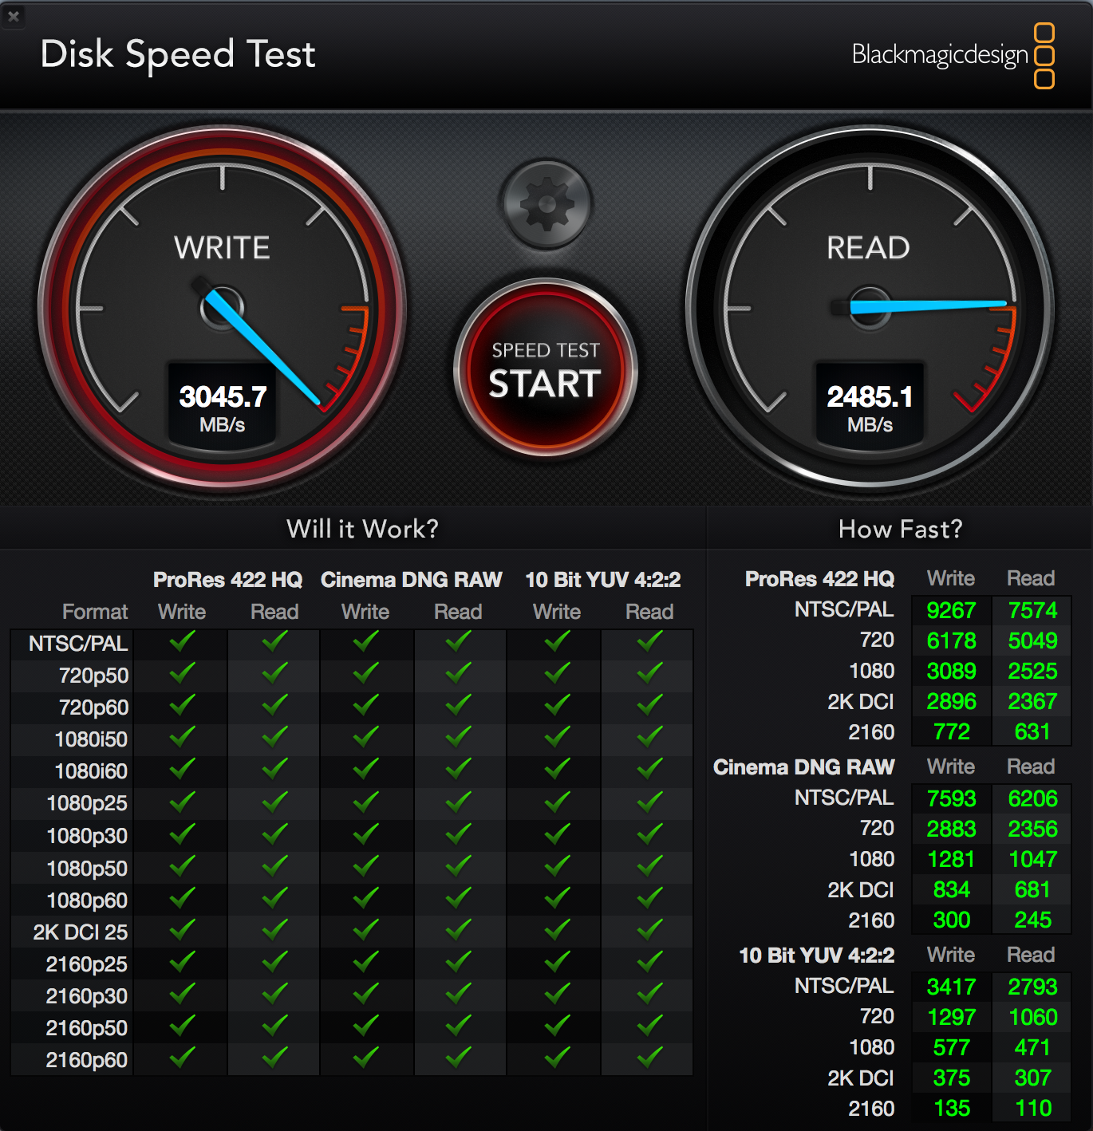
Task: Click the Will it Work? heading
Action: (x=362, y=529)
